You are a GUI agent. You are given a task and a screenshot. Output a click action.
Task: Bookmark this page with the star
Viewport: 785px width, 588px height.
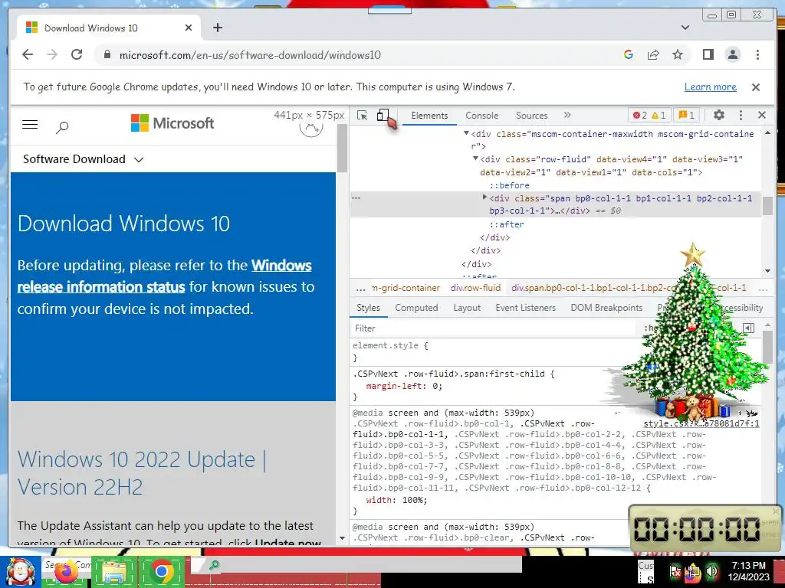click(678, 55)
